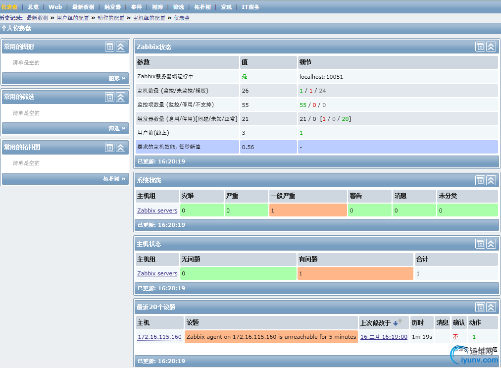The image size is (501, 368).
Task: Click the 灾难 cell for Zabbix servers
Action: pos(202,210)
